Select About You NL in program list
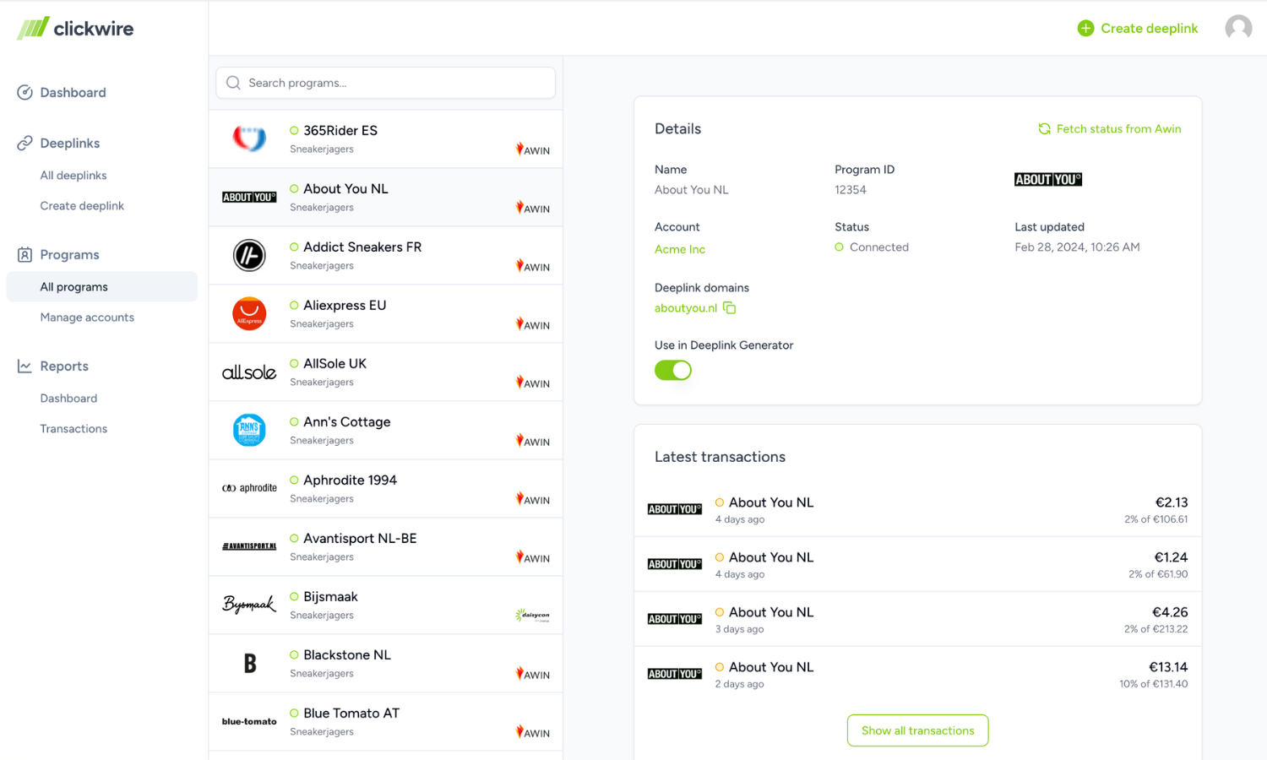 tap(386, 198)
